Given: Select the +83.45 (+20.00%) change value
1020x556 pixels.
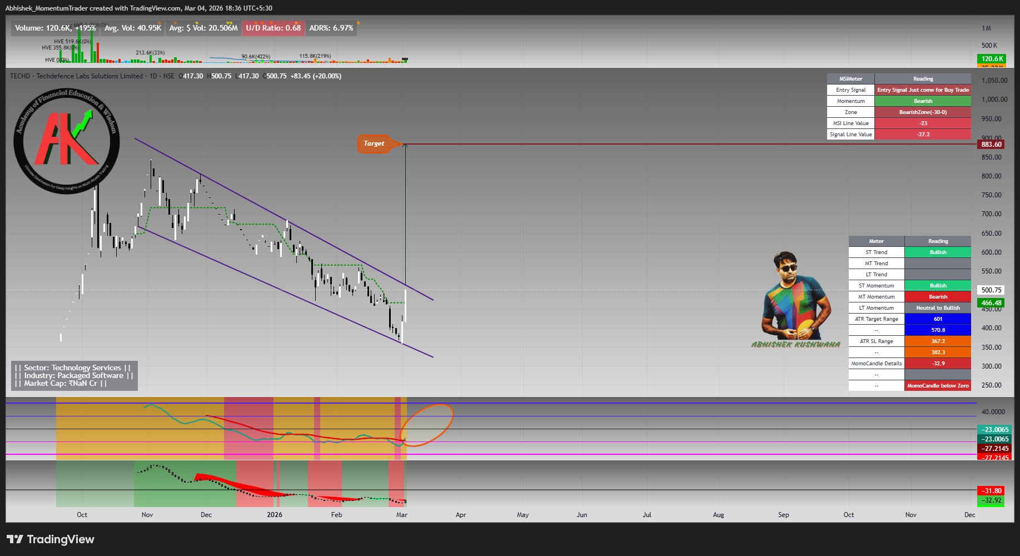Looking at the screenshot, I should [316, 76].
